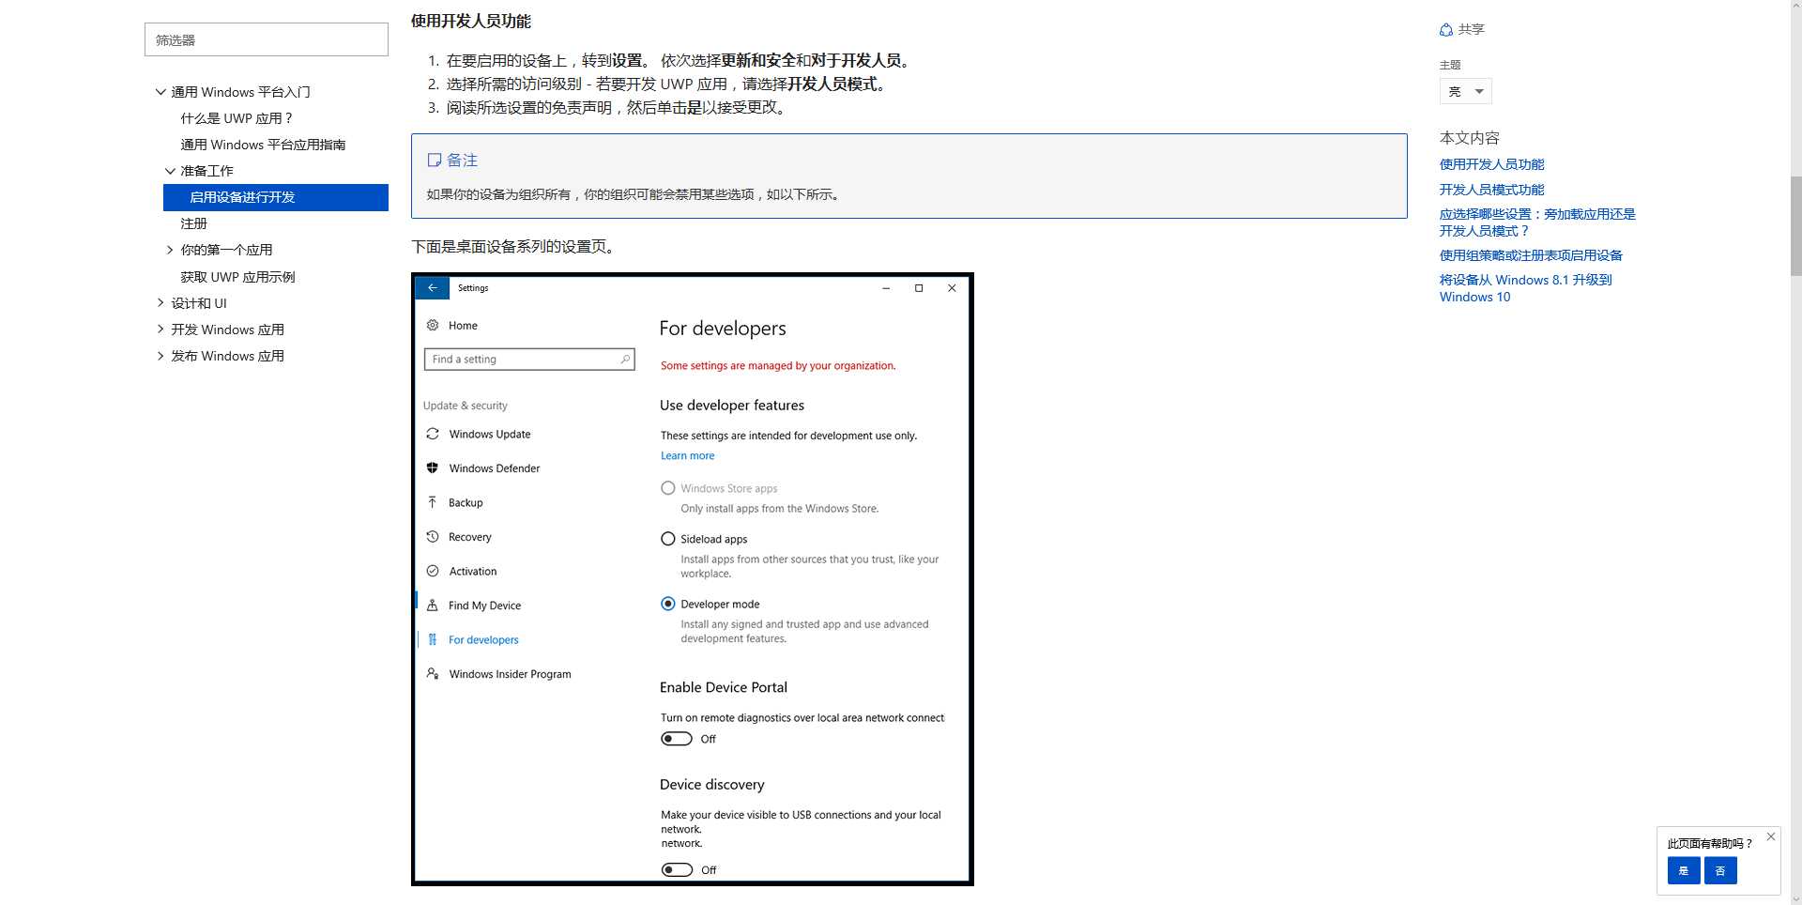Image resolution: width=1802 pixels, height=905 pixels.
Task: Select Windows Update in Settings menu
Action: (490, 434)
